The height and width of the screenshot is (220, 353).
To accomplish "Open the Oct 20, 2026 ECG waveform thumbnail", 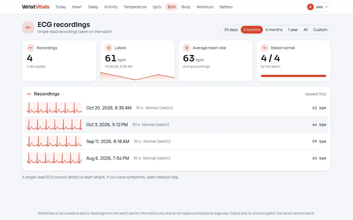I will click(54, 108).
